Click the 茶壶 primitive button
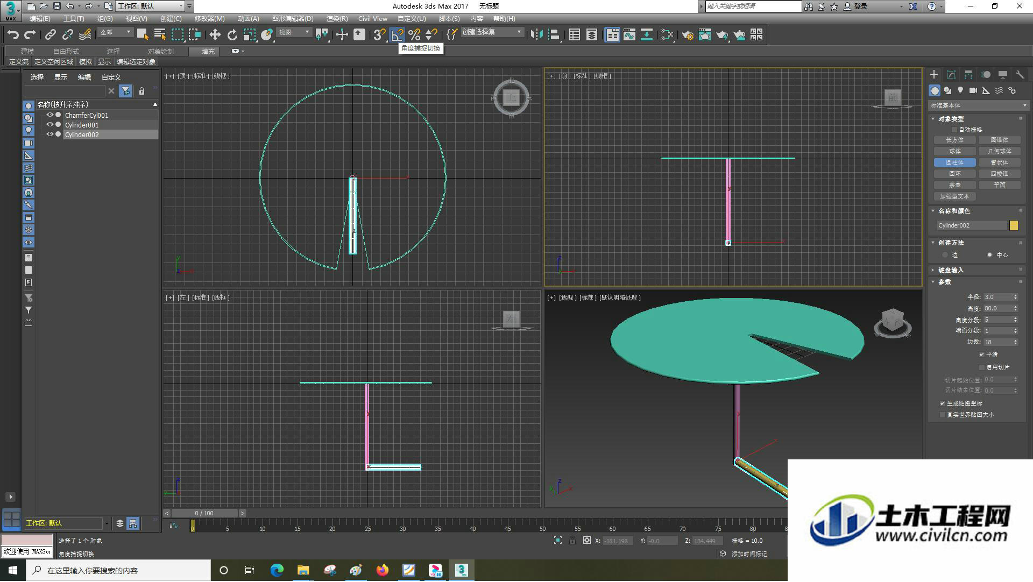 pos(955,185)
